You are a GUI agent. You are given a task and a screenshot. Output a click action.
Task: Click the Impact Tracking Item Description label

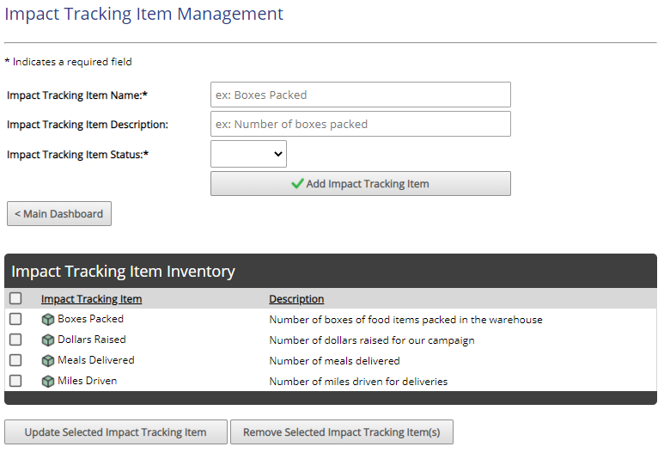click(x=88, y=125)
